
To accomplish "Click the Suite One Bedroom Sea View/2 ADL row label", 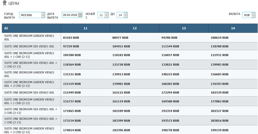I will [29, 92].
